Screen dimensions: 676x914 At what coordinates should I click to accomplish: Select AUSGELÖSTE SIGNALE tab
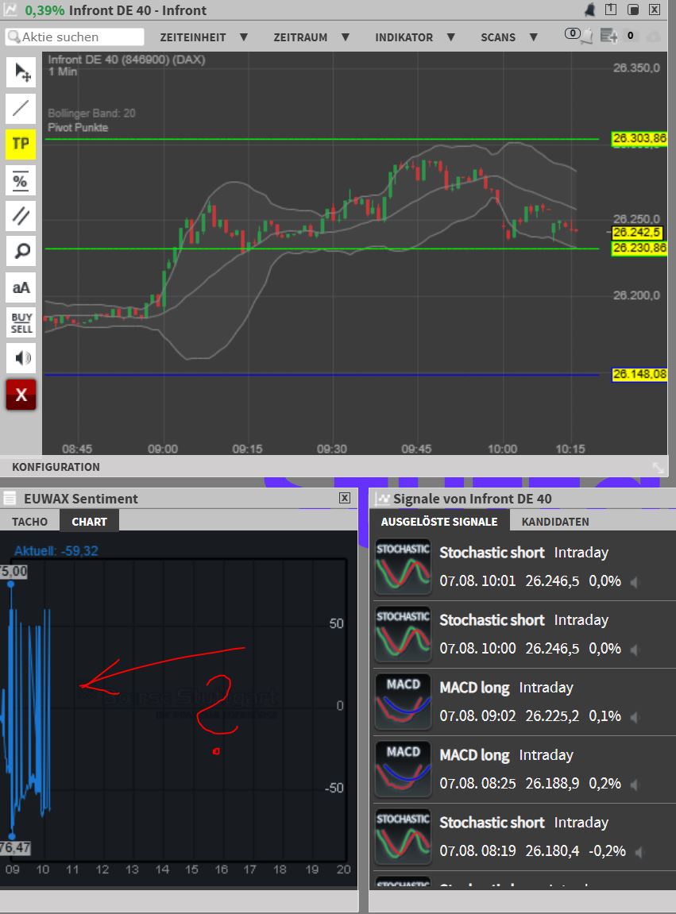point(439,522)
